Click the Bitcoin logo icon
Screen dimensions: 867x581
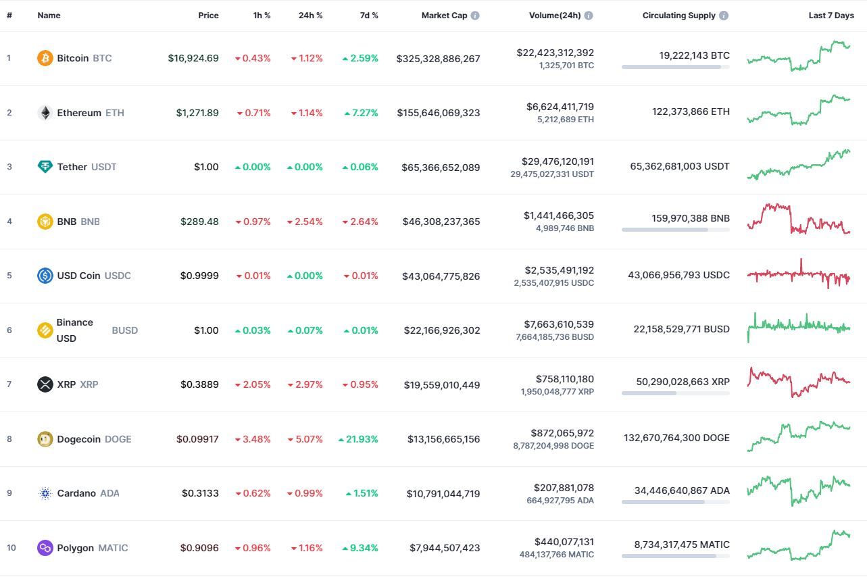click(45, 58)
